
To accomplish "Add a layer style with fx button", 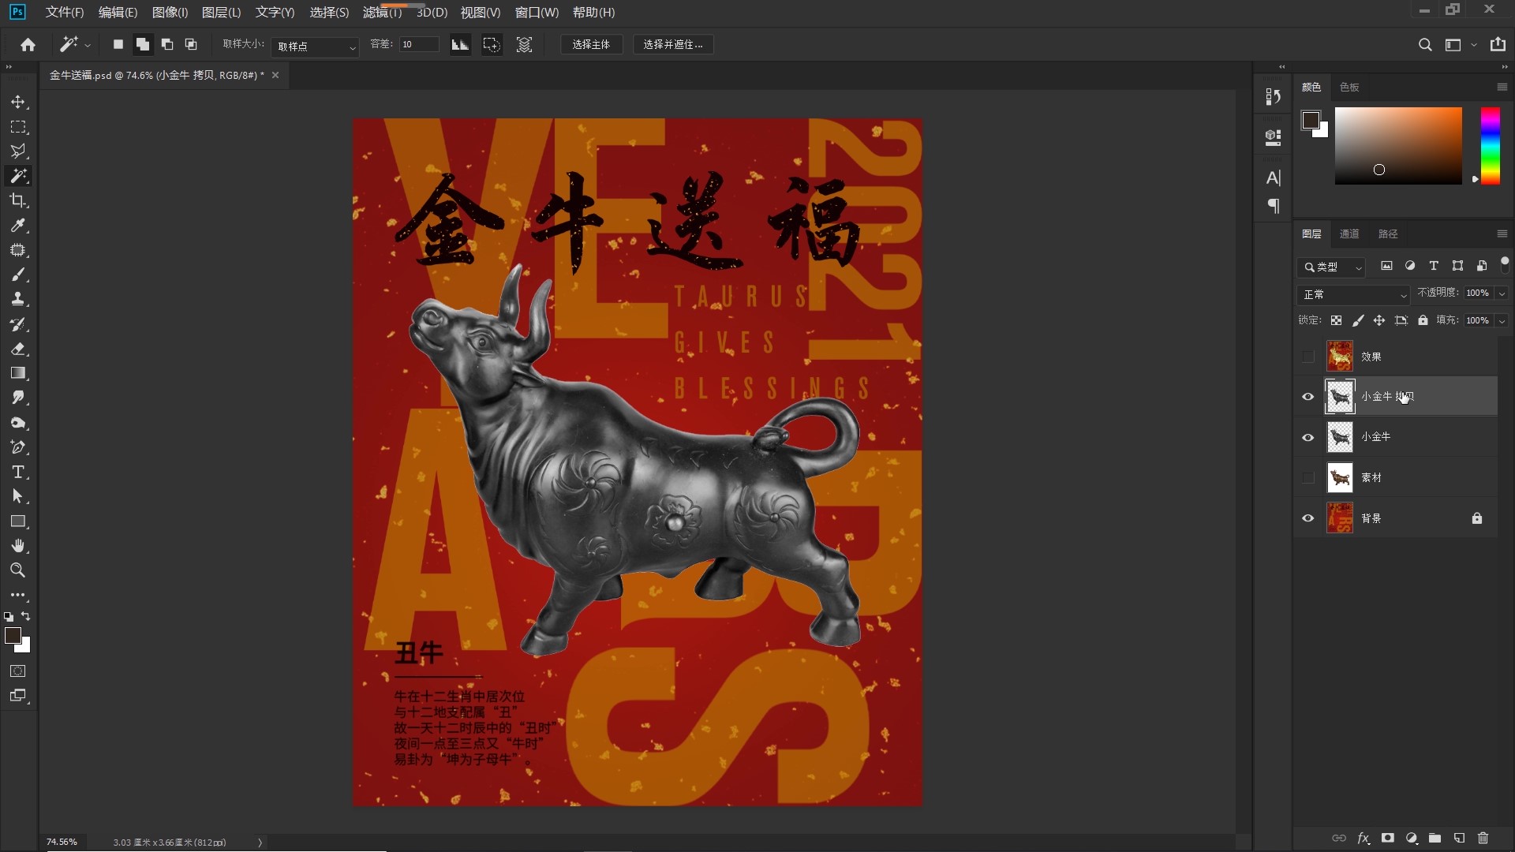I will [x=1363, y=839].
